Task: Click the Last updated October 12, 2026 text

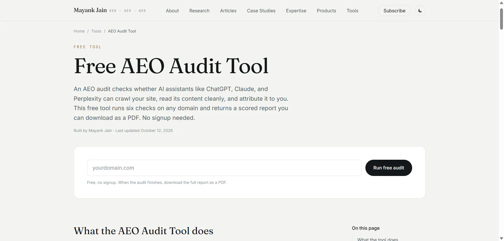Action: (x=144, y=131)
